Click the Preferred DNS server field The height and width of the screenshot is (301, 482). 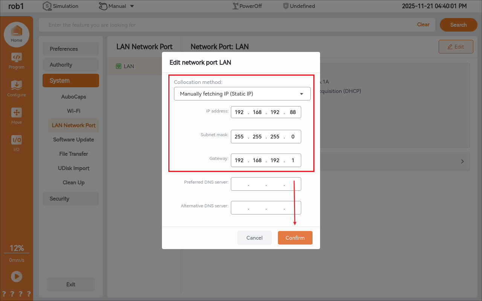[266, 184]
